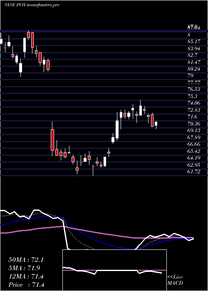Click the 74.06 price axis label
208x291 pixels.
pyautogui.click(x=194, y=103)
